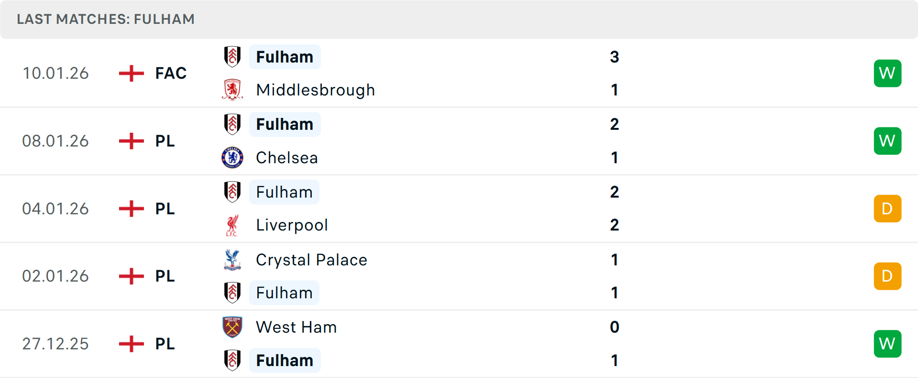
Task: Open the Middlesbrough team link
Action: click(x=316, y=90)
